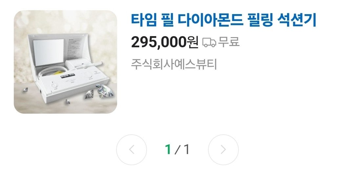Select the suction device product thumbnail
The width and height of the screenshot is (354, 179).
66,62
